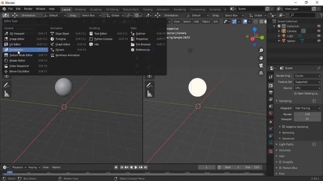Open the Texture properties checker icon

[x=271, y=151]
